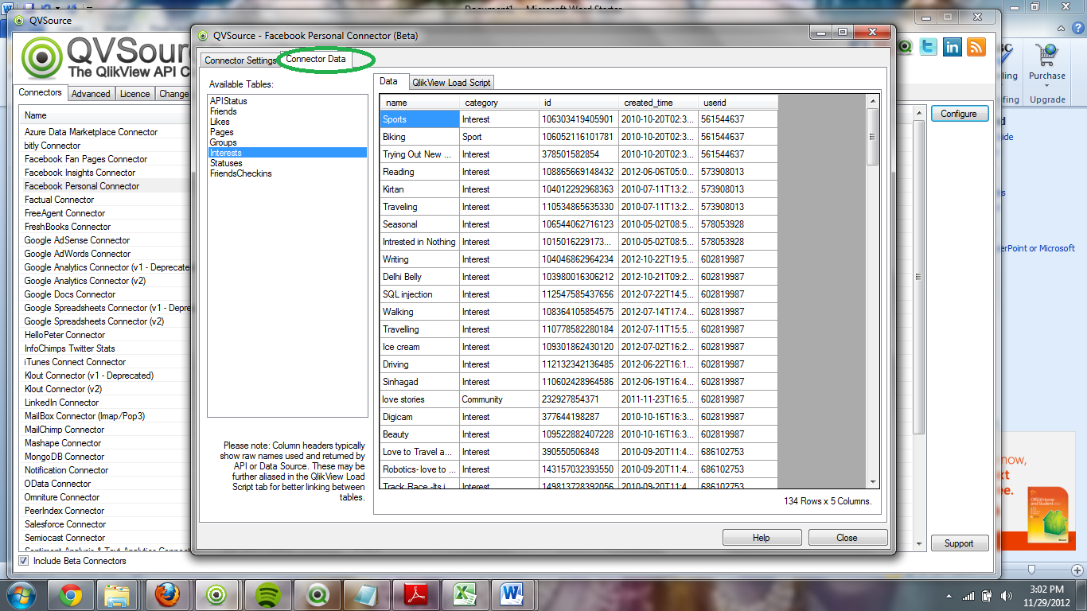Click the Close button in connector dialog
The width and height of the screenshot is (1087, 611).
847,538
